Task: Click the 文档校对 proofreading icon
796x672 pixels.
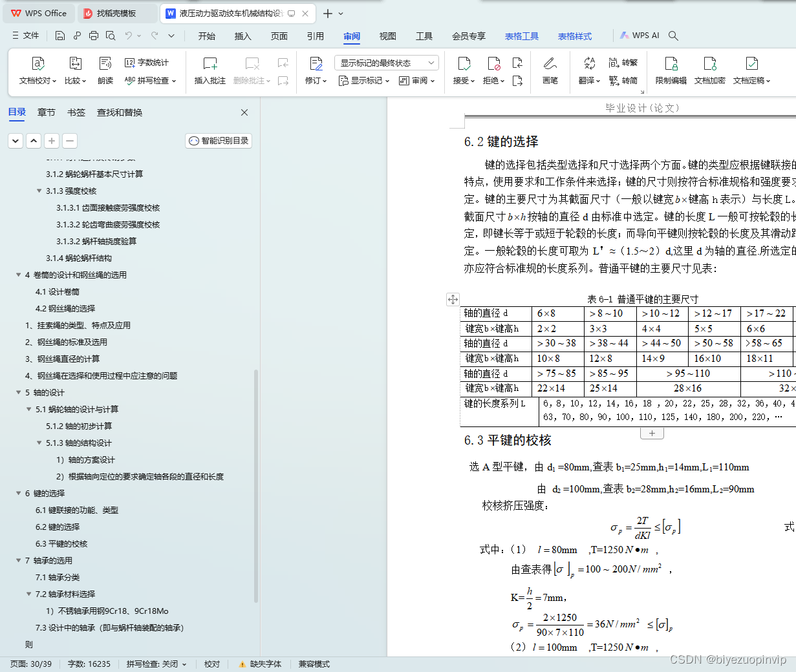Action: point(38,63)
